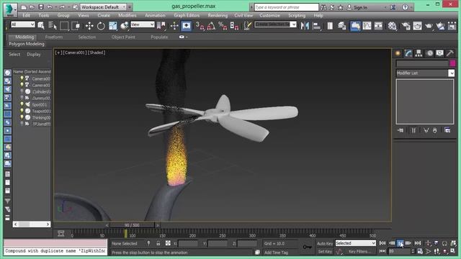The image size is (461, 259).
Task: Open the Render Setup dialog icon
Action: [406, 26]
